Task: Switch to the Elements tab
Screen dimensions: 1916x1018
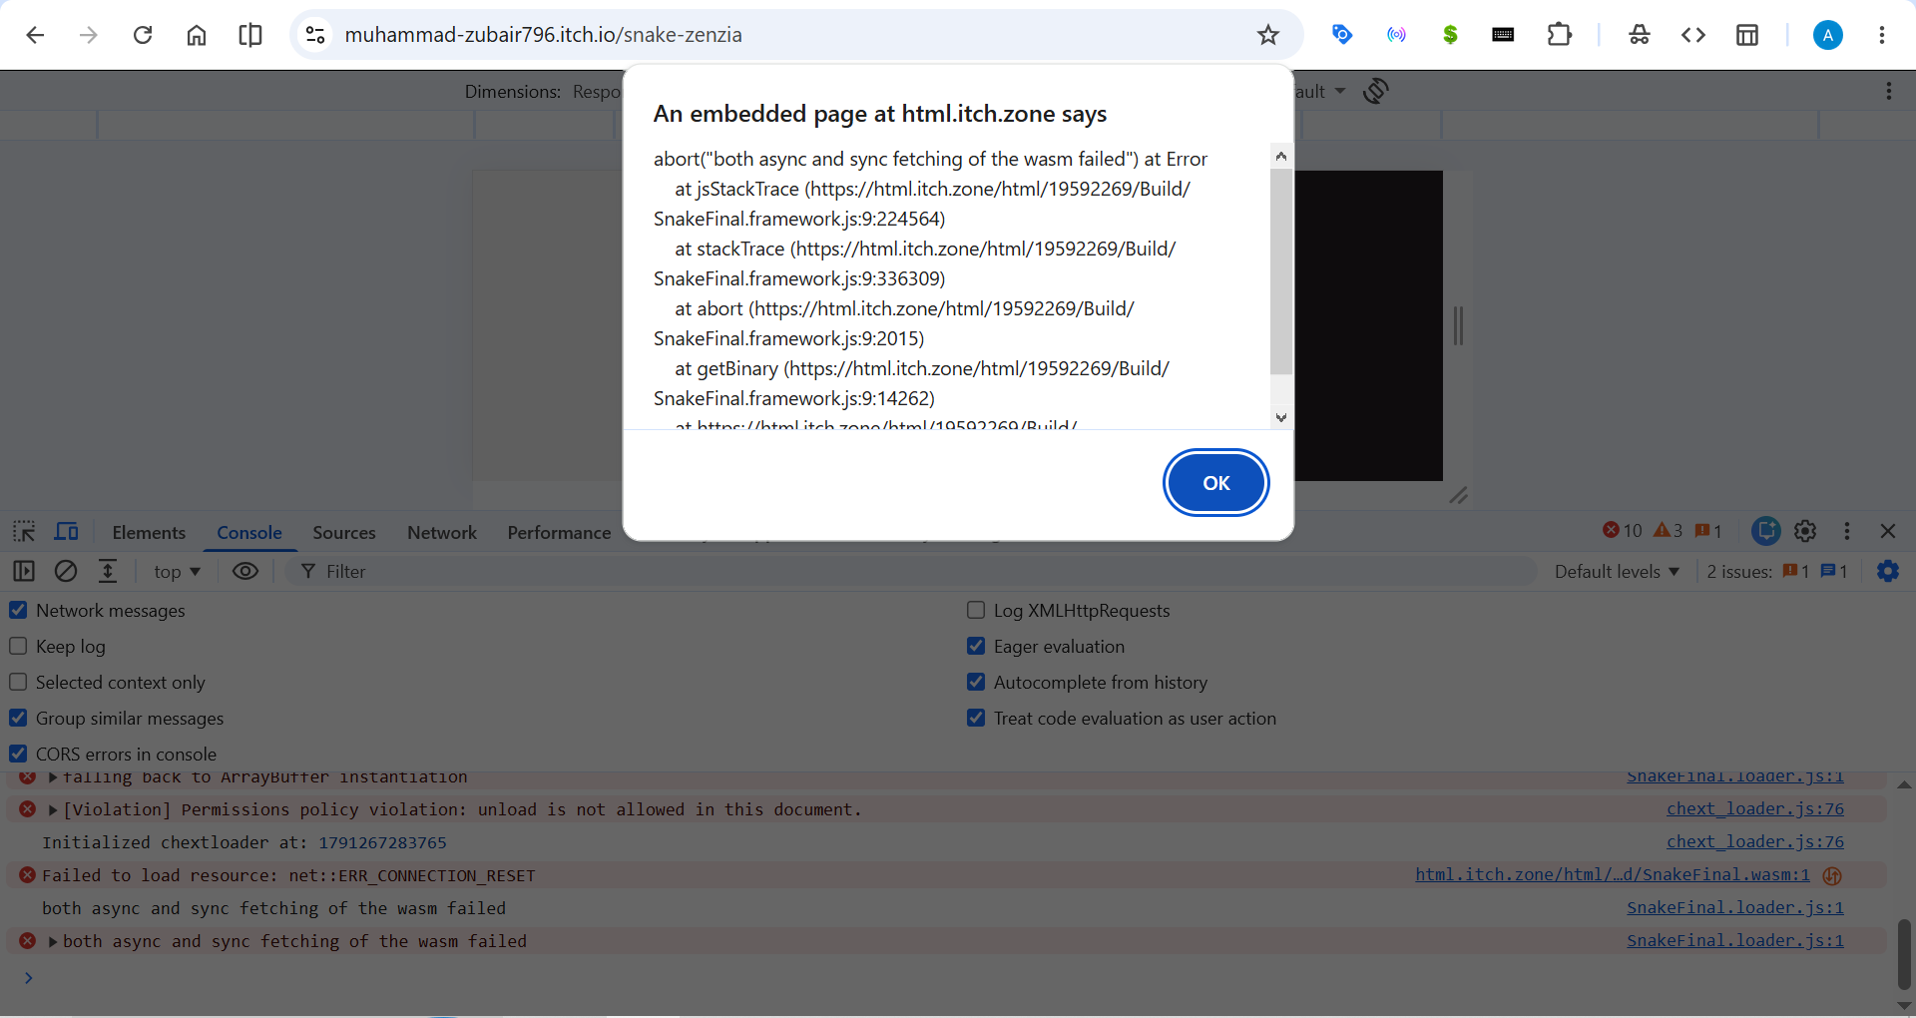Action: pyautogui.click(x=149, y=532)
